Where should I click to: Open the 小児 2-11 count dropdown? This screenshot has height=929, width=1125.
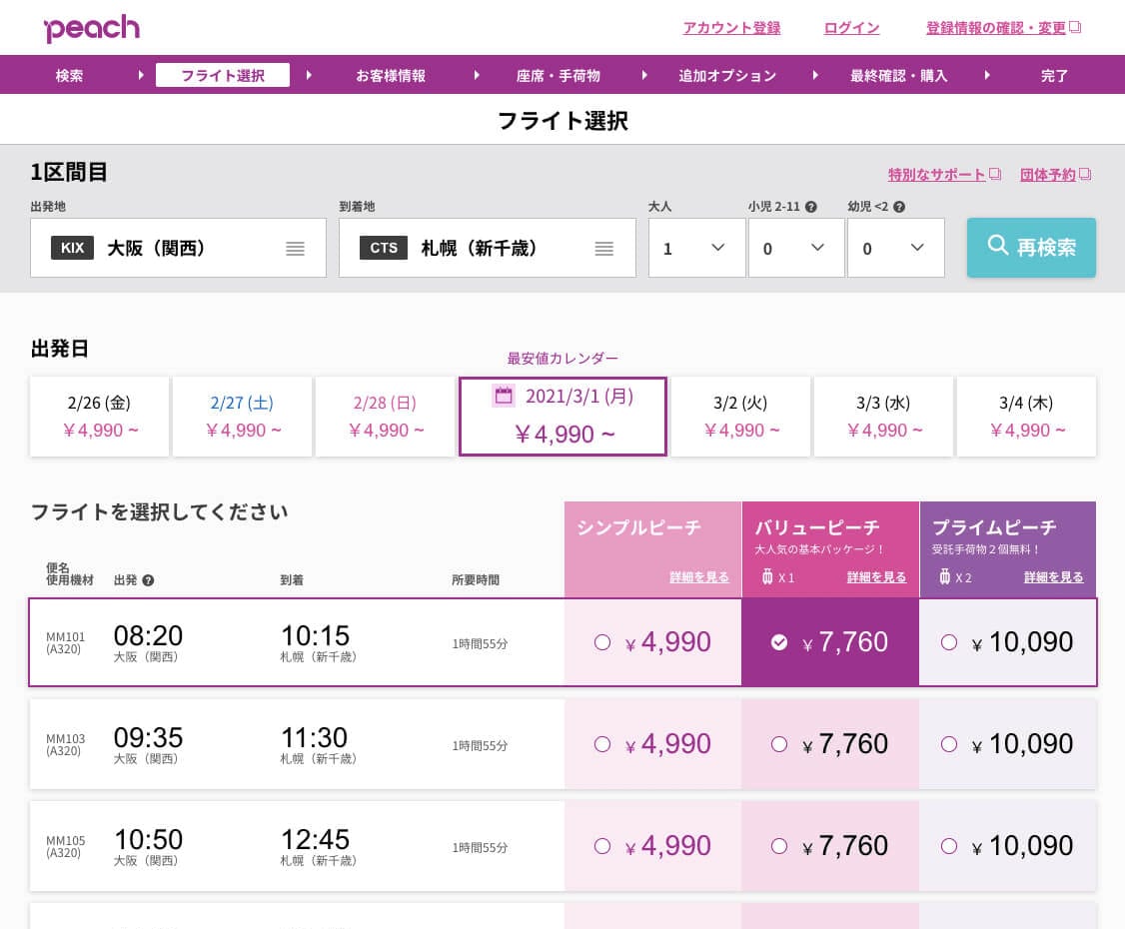tap(796, 248)
